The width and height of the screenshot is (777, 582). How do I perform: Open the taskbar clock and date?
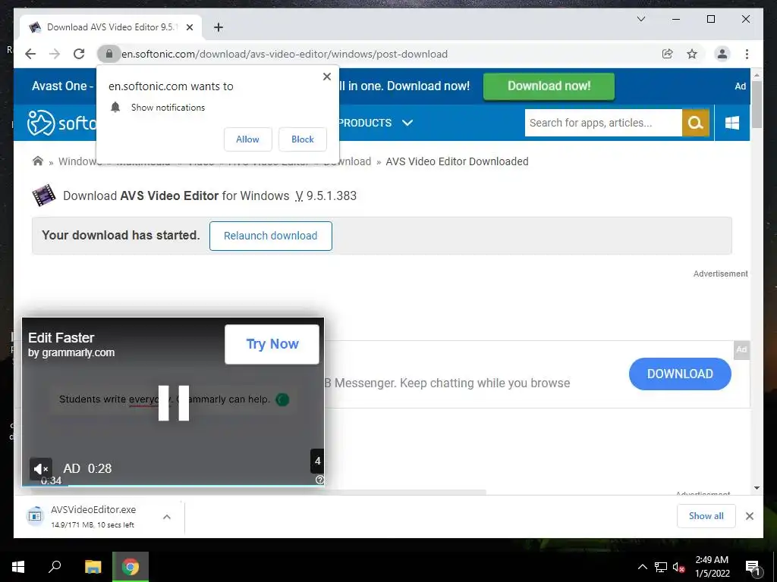tap(712, 567)
